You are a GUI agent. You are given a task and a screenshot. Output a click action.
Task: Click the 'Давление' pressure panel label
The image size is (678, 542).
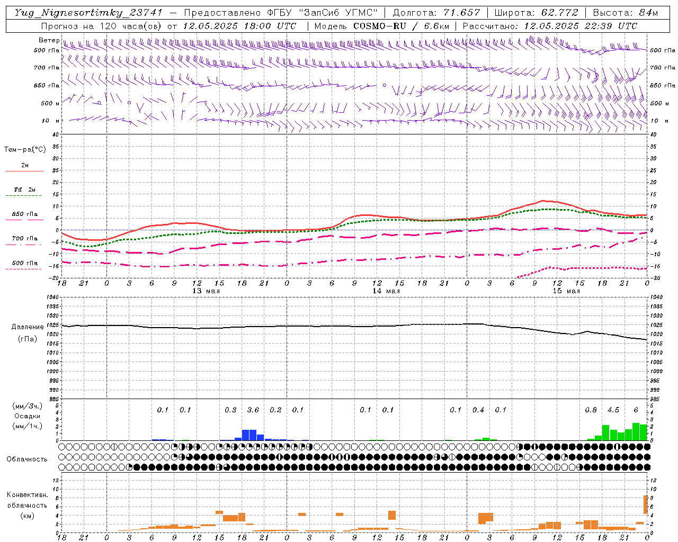(28, 327)
